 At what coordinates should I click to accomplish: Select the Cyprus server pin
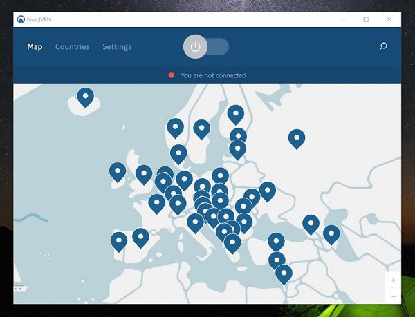click(277, 261)
